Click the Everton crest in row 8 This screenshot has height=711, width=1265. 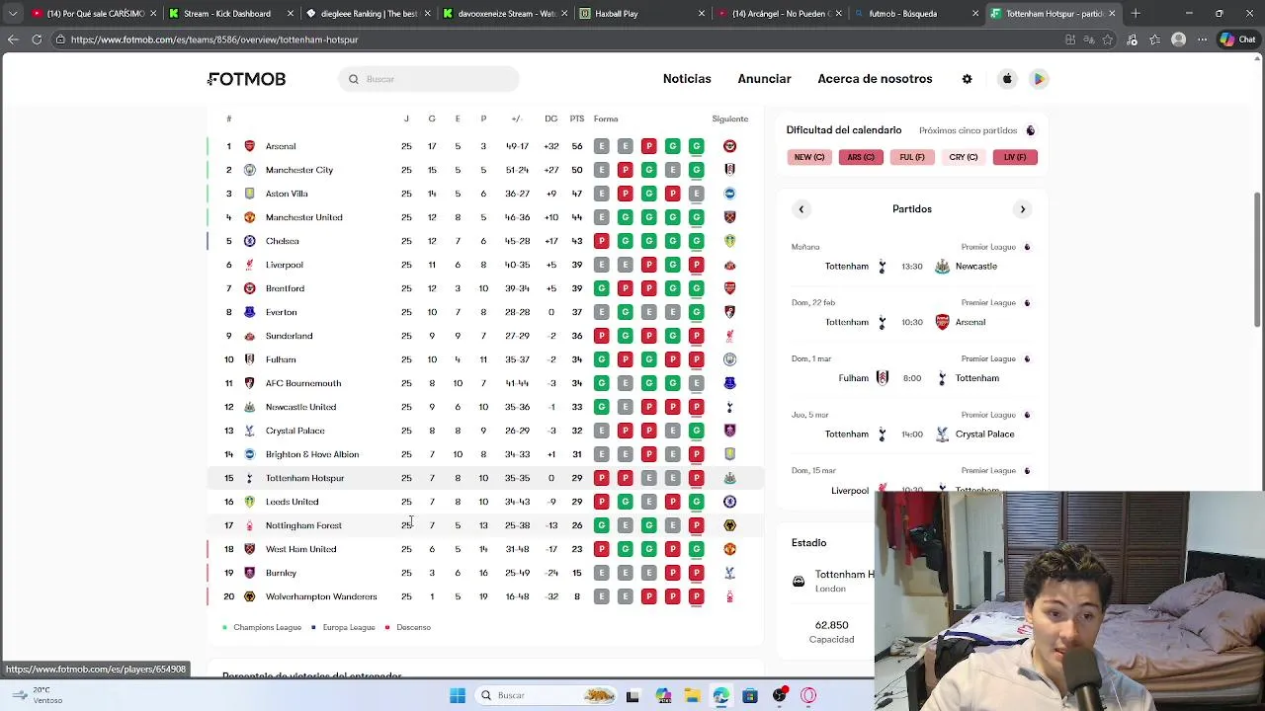249,312
